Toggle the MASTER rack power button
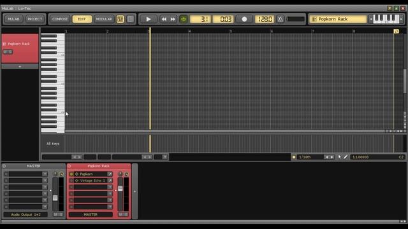Viewport: 408px width, 229px height. 4,166
